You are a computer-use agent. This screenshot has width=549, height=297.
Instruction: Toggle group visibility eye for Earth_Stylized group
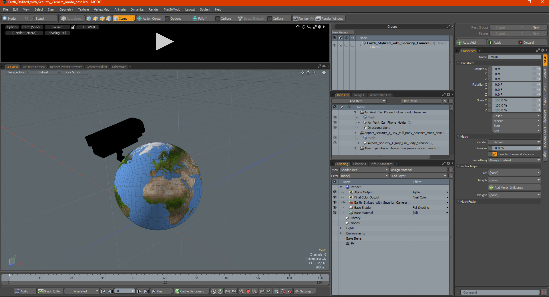tap(334, 45)
